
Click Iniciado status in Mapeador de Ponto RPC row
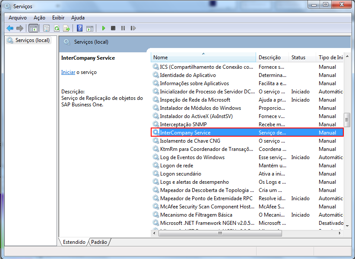tap(300, 198)
